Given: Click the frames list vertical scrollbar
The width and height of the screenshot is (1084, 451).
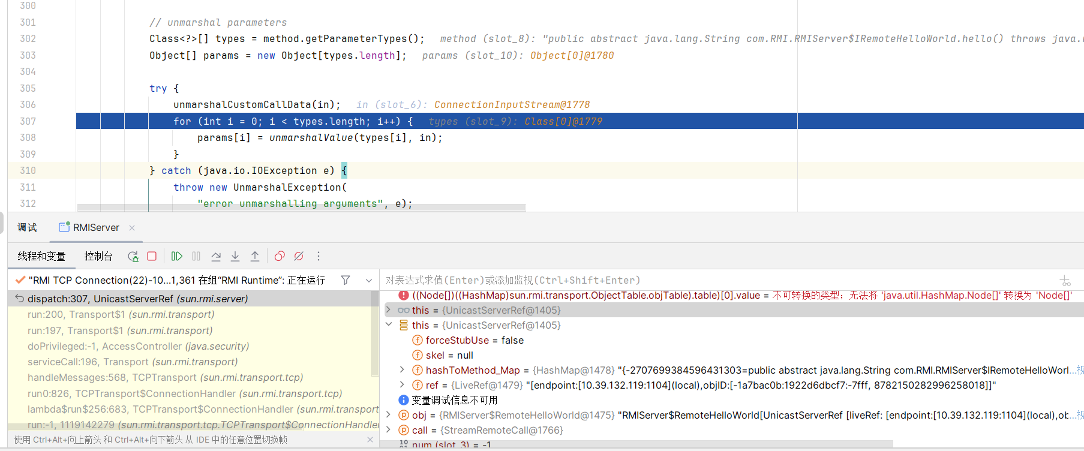Looking at the screenshot, I should [x=375, y=333].
